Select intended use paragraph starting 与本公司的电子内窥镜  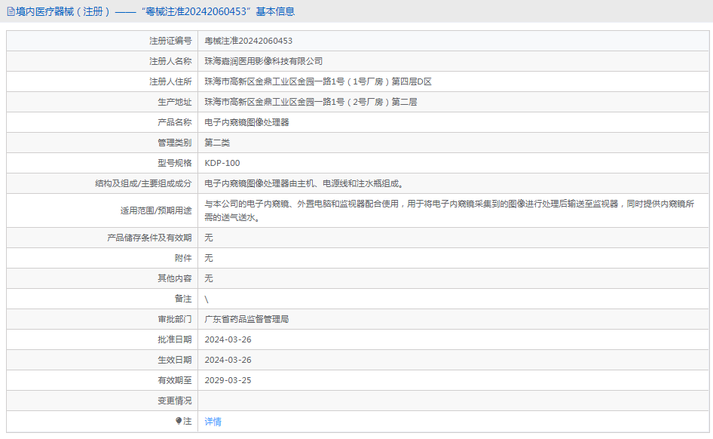[x=449, y=210]
